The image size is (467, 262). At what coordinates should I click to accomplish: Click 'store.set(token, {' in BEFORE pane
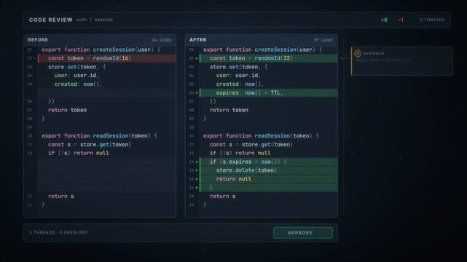pos(77,67)
